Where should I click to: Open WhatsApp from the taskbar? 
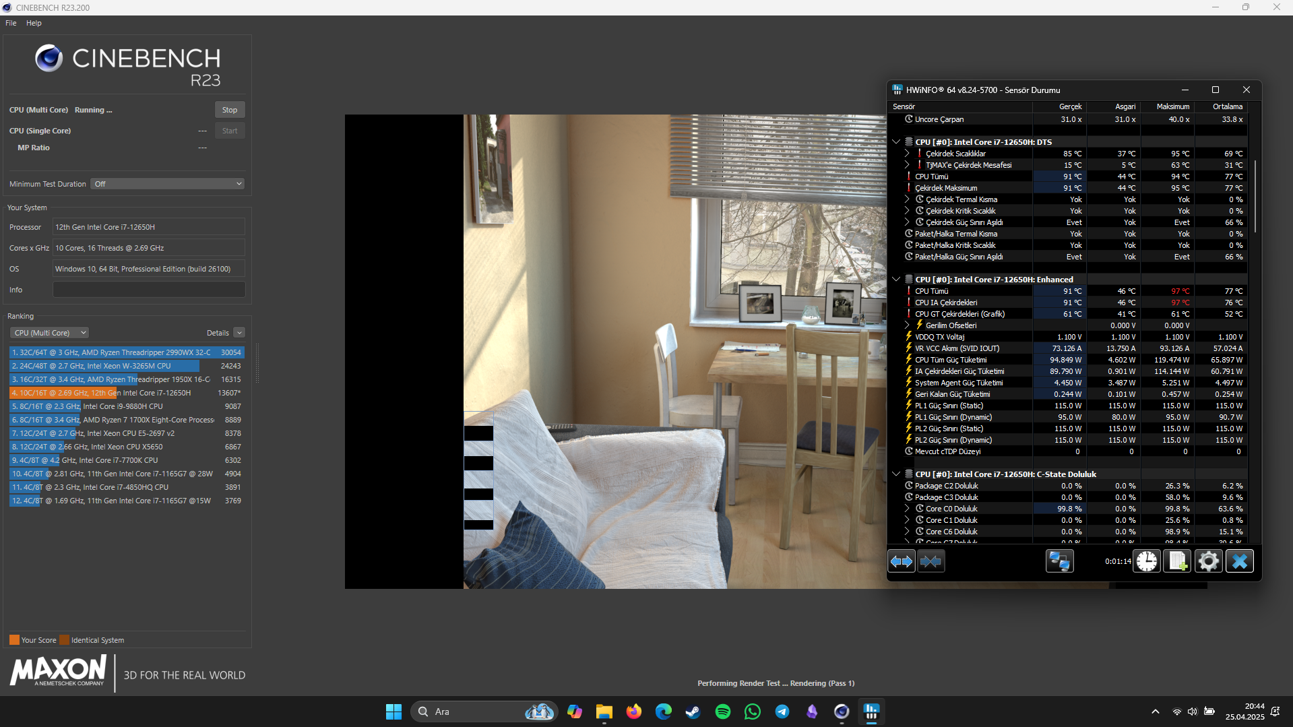tap(753, 712)
